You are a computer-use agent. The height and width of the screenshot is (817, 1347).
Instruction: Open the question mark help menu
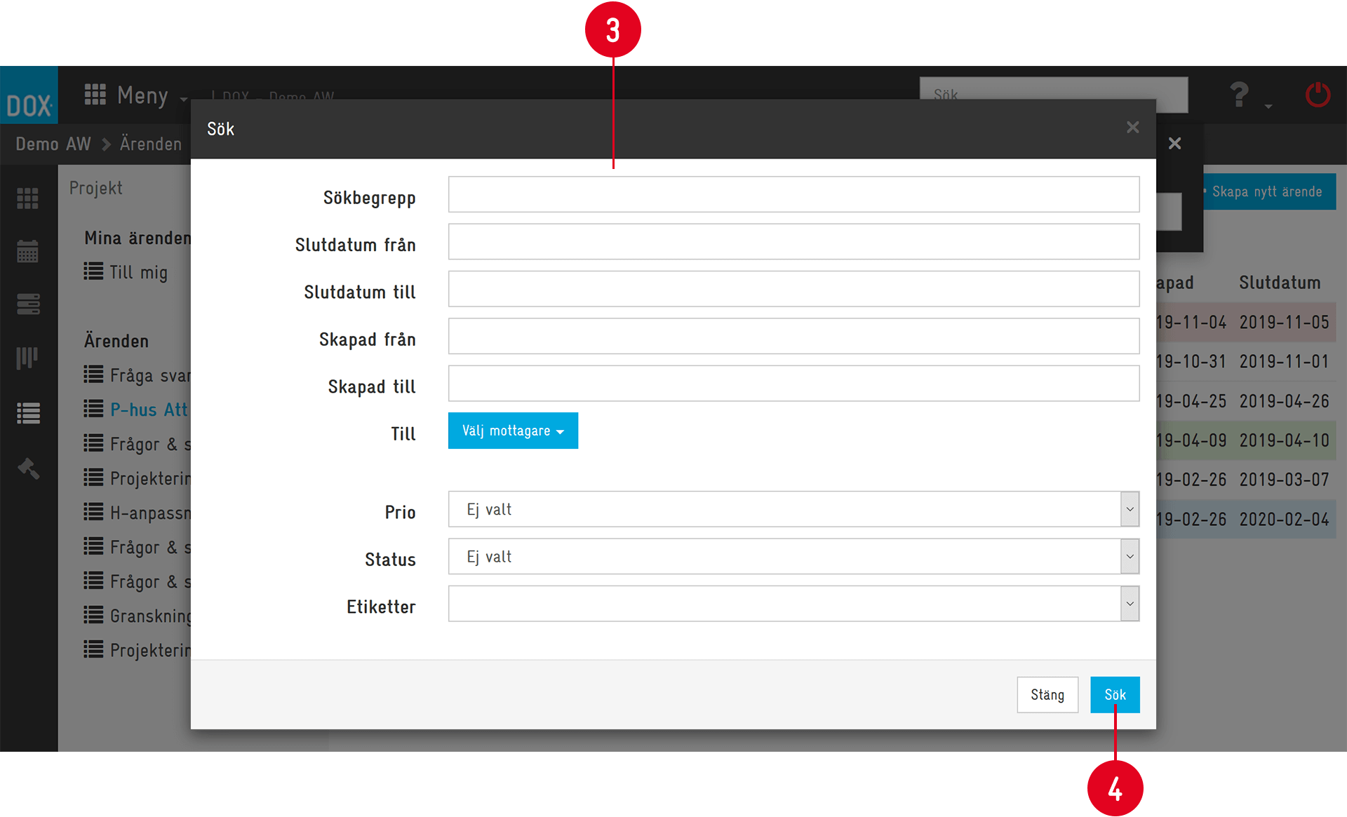tap(1240, 95)
